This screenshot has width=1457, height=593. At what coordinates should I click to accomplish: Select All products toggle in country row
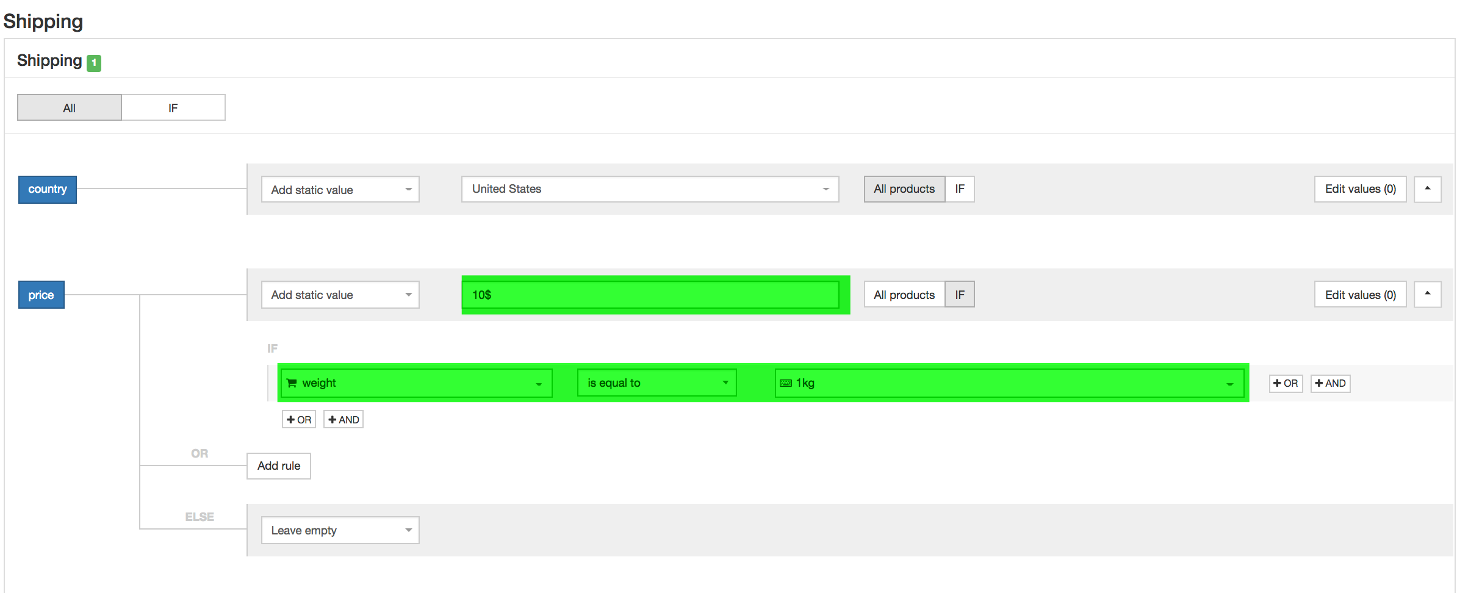pos(904,189)
